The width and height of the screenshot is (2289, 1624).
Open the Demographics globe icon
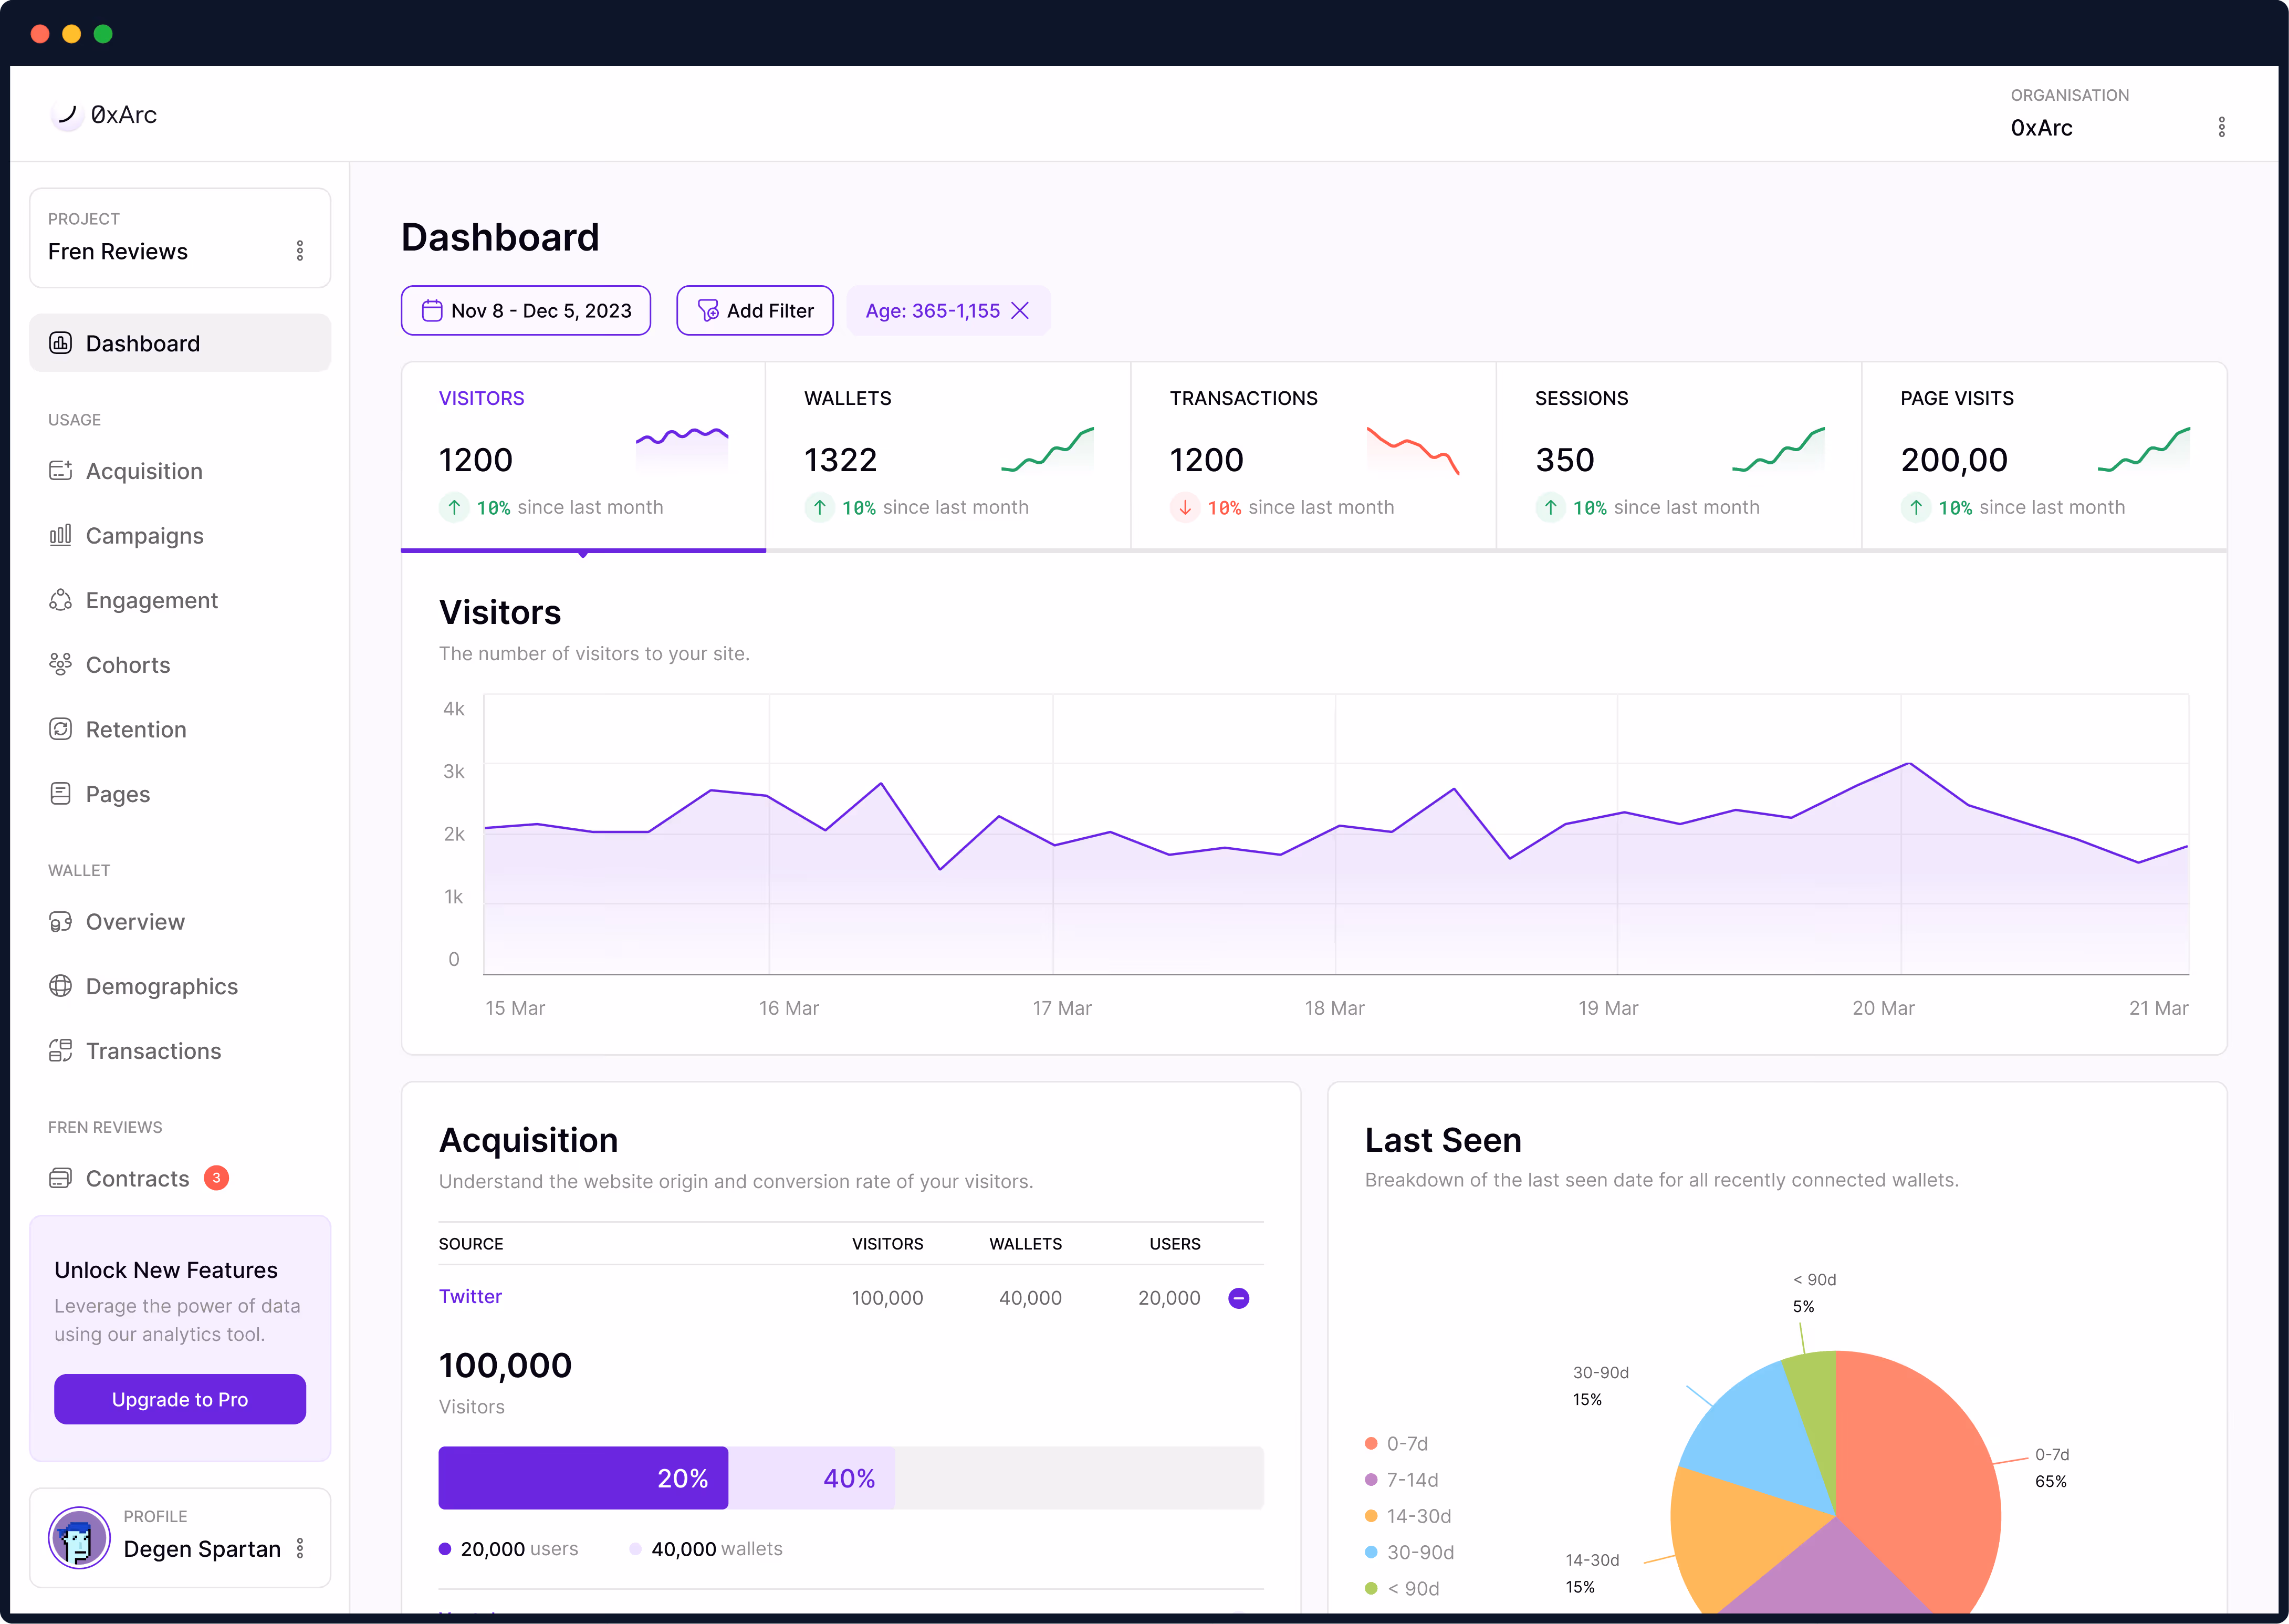pos(61,986)
